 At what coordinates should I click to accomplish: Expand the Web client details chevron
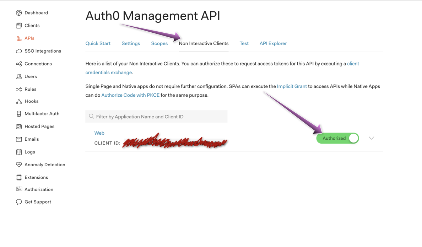(x=371, y=138)
